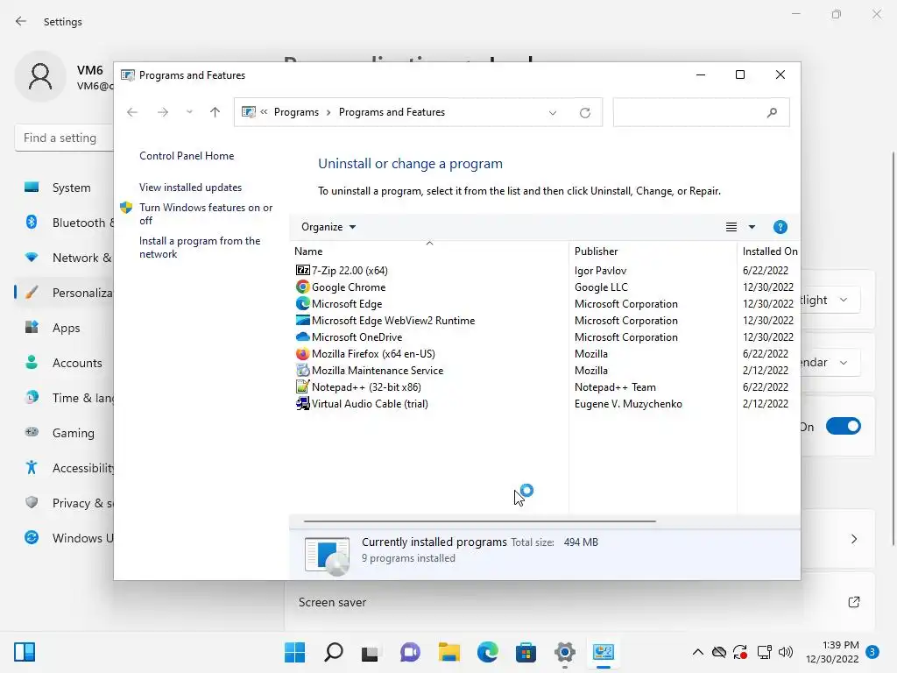This screenshot has width=897, height=673.
Task: Open File Explorer from the taskbar
Action: pos(449,652)
